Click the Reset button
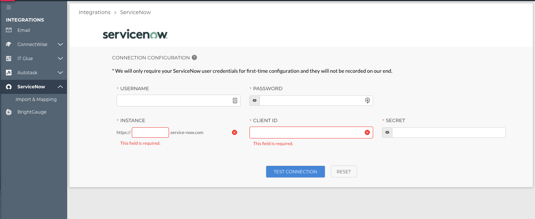The width and height of the screenshot is (535, 219). click(x=344, y=171)
